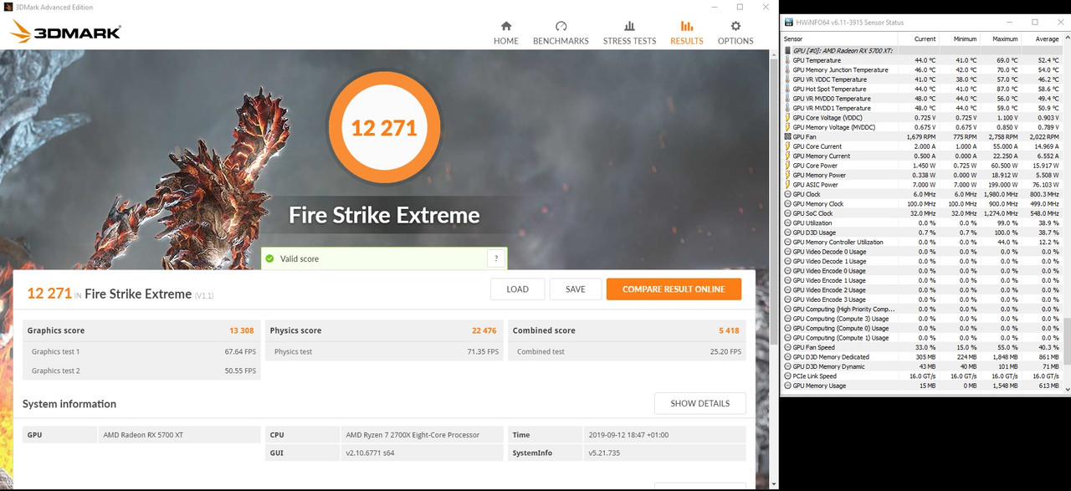
Task: Click the clock icon beside GPU Clock
Action: click(787, 194)
